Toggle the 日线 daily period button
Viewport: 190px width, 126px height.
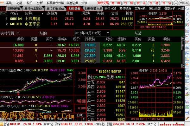pyautogui.click(x=80, y=115)
